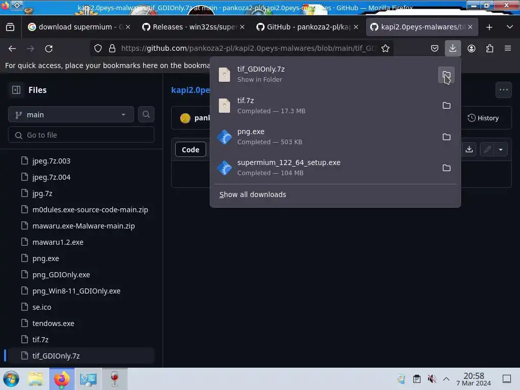
Task: Open the Firefox account menu
Action: (x=471, y=48)
